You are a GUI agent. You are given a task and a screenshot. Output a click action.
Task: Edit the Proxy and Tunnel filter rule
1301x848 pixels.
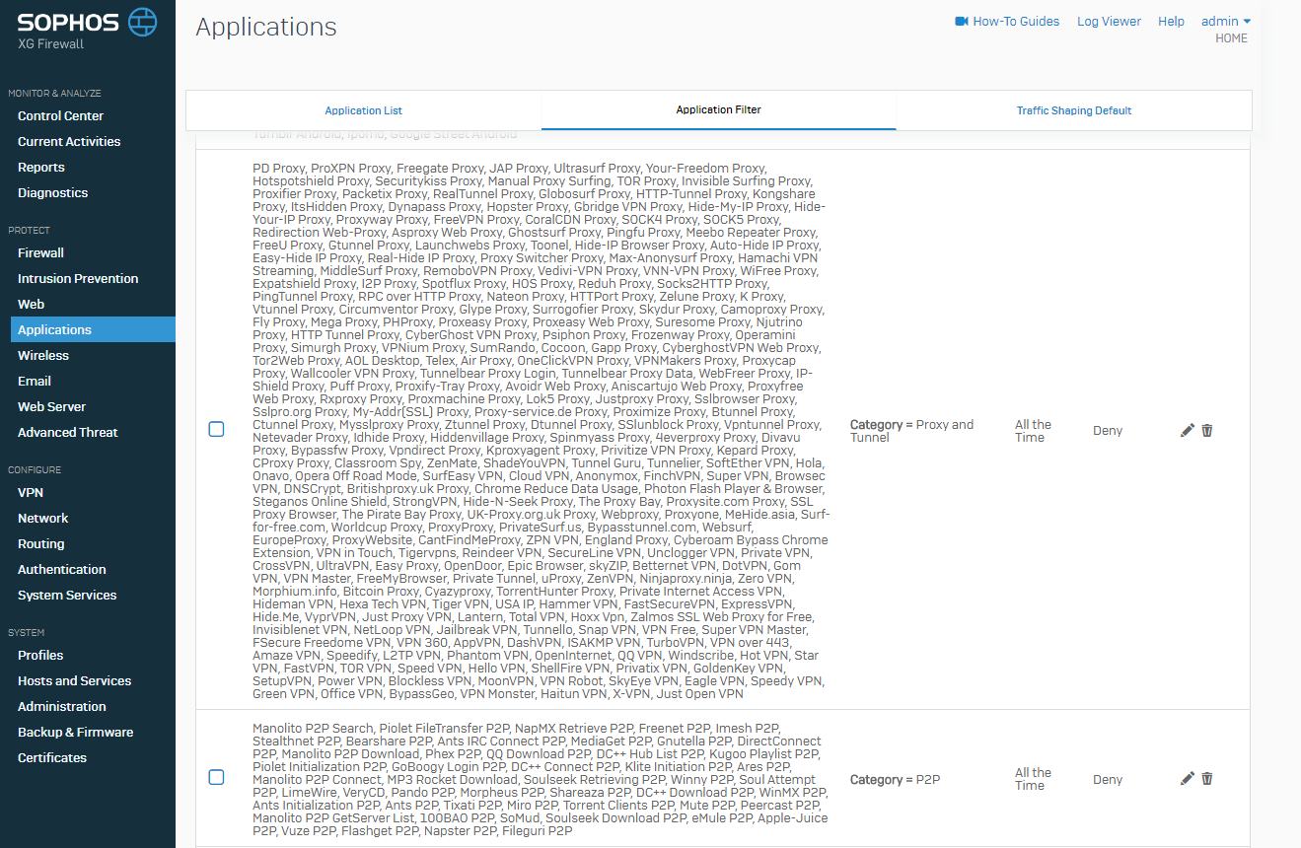point(1187,430)
